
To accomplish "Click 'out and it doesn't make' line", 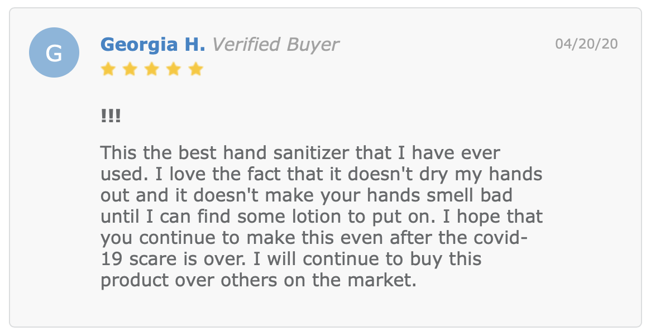I will [307, 195].
